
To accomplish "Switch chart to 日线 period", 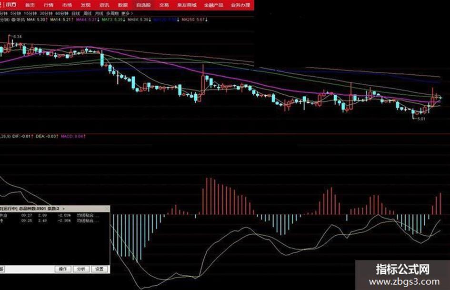I will pos(76,13).
